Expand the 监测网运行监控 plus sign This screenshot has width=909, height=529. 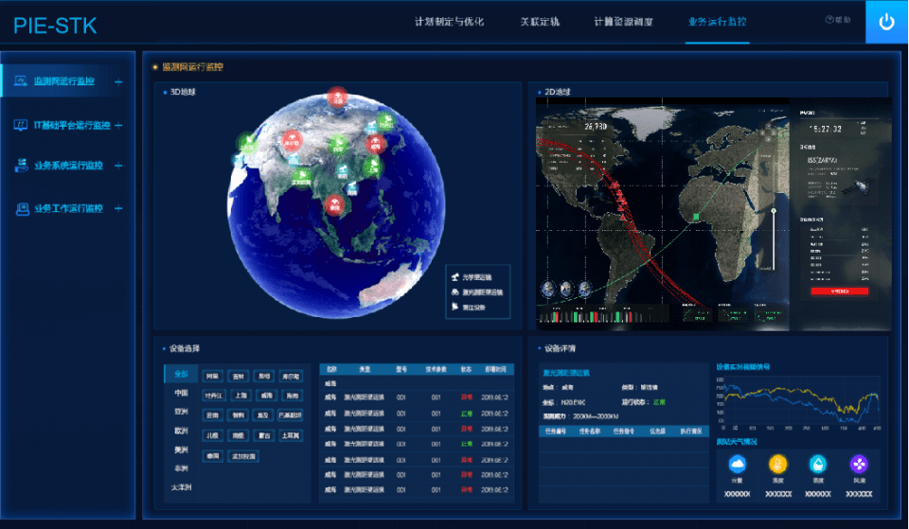pyautogui.click(x=118, y=82)
